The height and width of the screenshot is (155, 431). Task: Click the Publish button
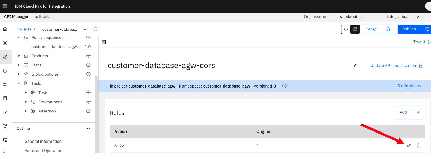coord(414,29)
